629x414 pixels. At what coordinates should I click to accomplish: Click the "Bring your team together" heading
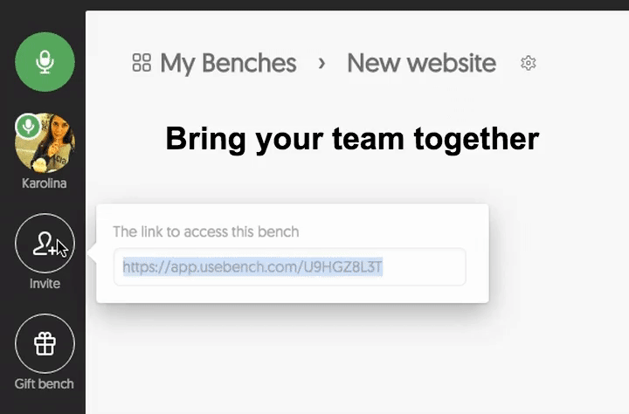[352, 138]
